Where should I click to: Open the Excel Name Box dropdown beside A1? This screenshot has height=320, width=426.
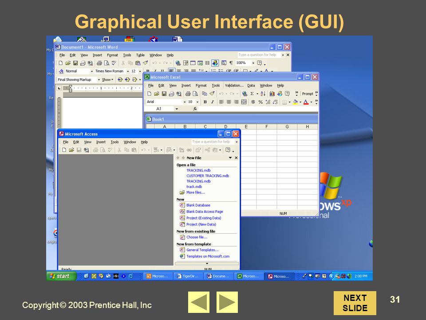tap(177, 109)
